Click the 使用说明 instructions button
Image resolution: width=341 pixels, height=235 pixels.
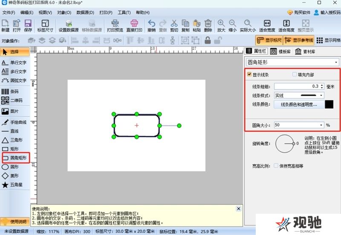[15, 222]
